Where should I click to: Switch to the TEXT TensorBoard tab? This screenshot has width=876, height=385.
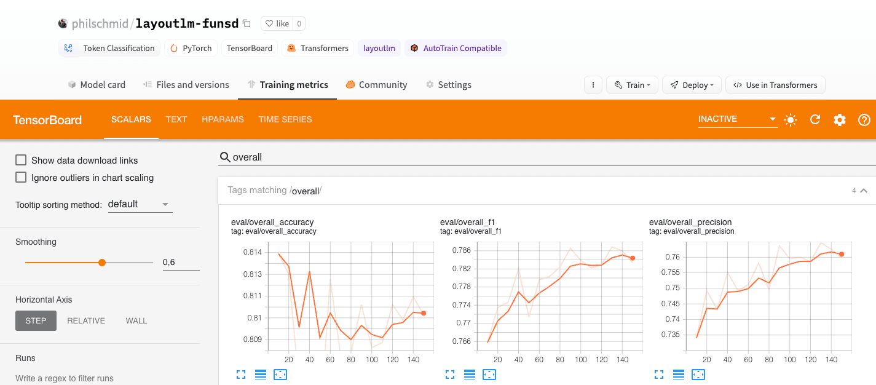point(176,119)
